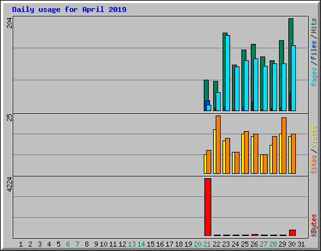
Task: Click the red KBytes bar for day 30
Action: pyautogui.click(x=292, y=233)
